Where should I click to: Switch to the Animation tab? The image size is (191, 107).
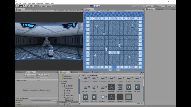85,72
